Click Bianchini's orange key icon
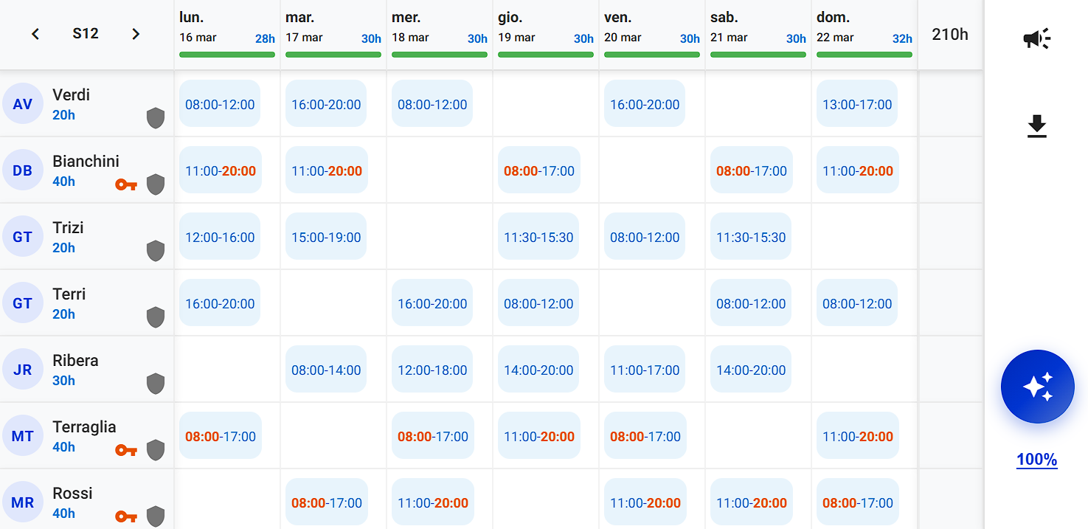This screenshot has height=529, width=1088. point(126,184)
